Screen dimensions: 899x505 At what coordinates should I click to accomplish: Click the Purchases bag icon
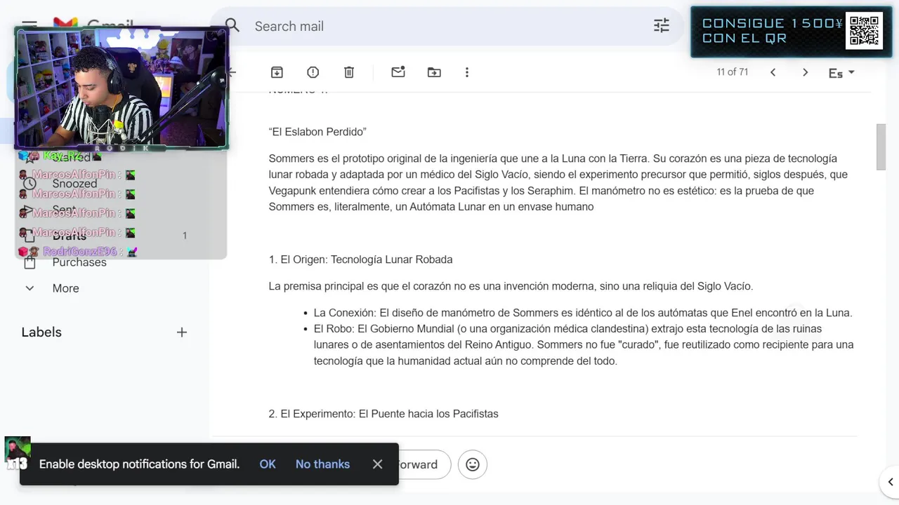coord(29,262)
